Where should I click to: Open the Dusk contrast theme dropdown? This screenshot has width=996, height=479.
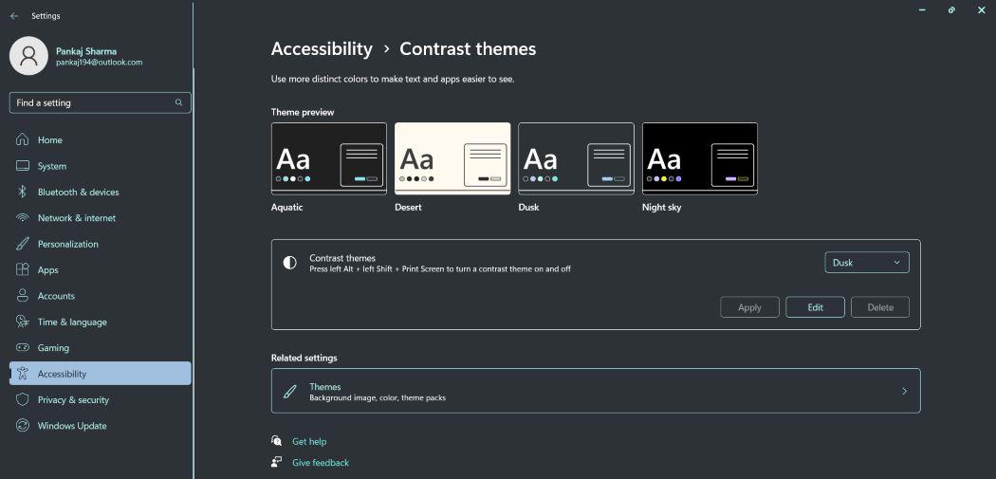tap(867, 263)
